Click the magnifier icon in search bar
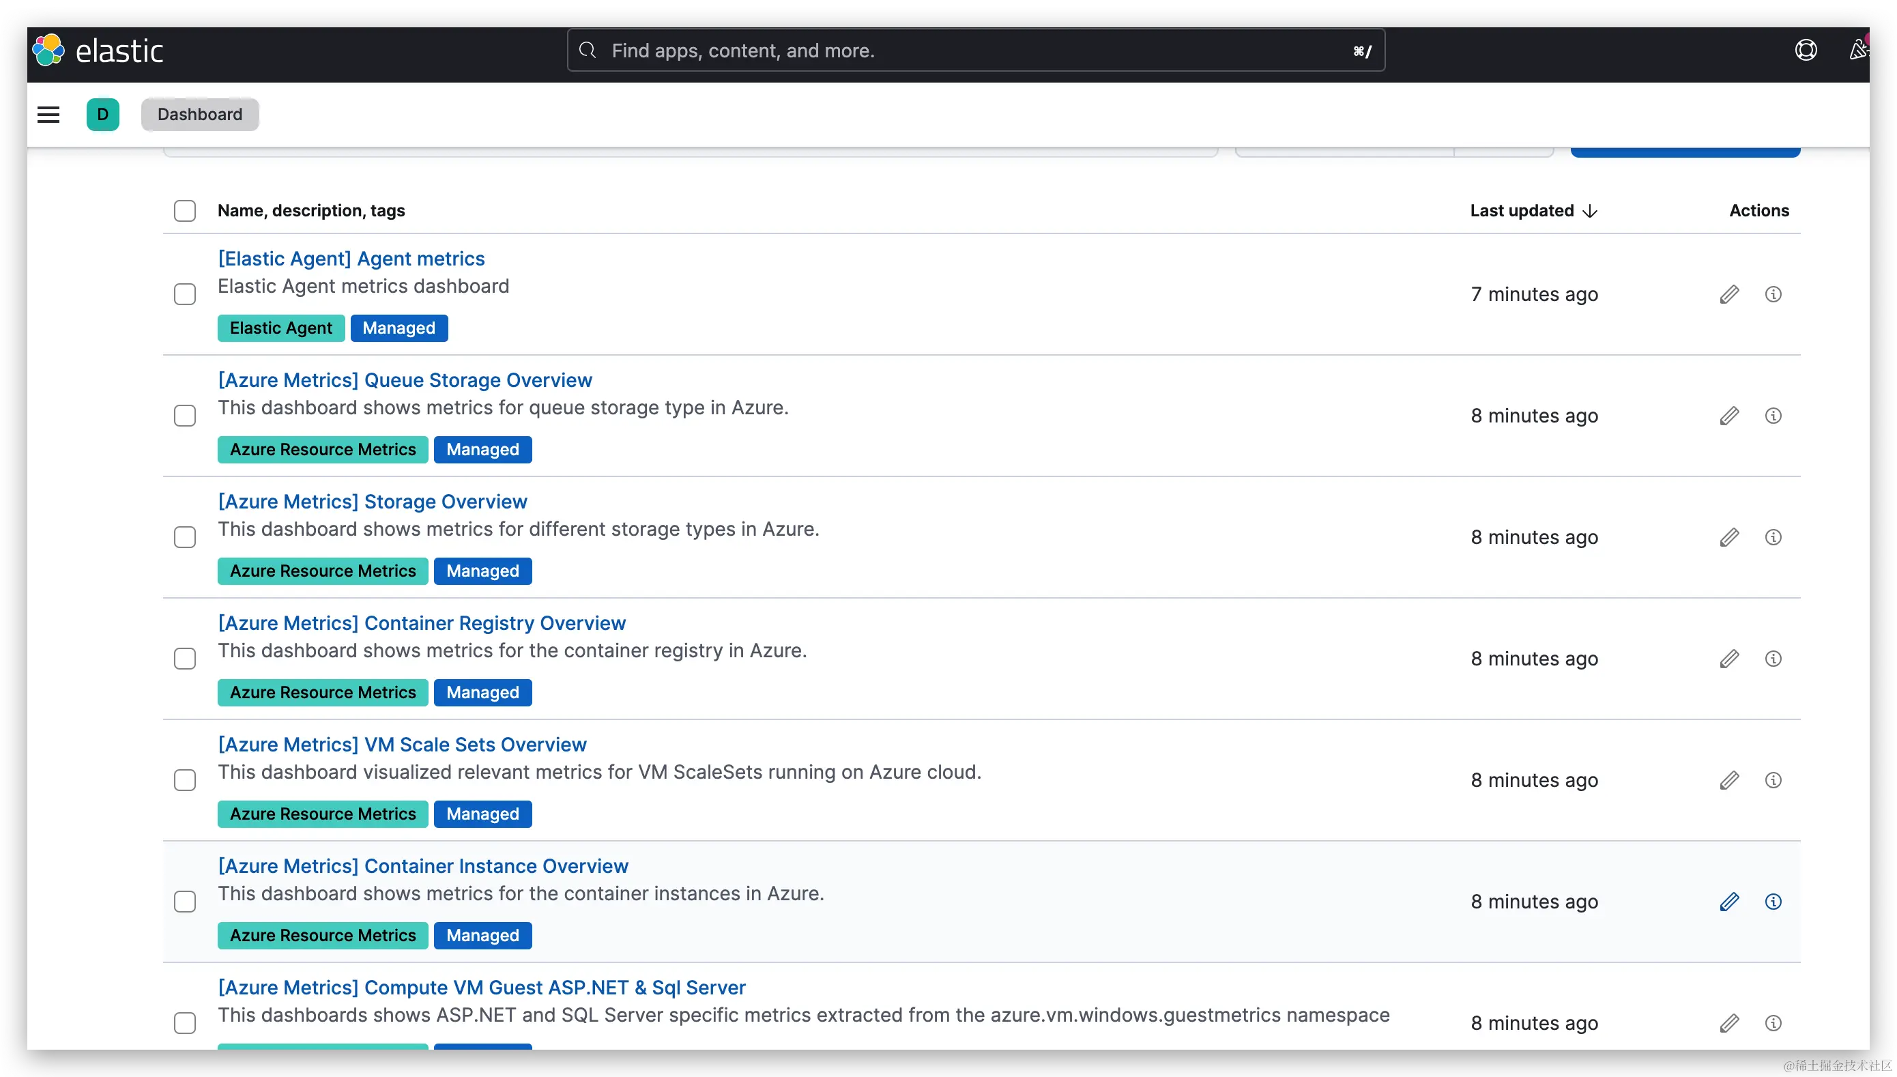The height and width of the screenshot is (1077, 1897). click(588, 51)
